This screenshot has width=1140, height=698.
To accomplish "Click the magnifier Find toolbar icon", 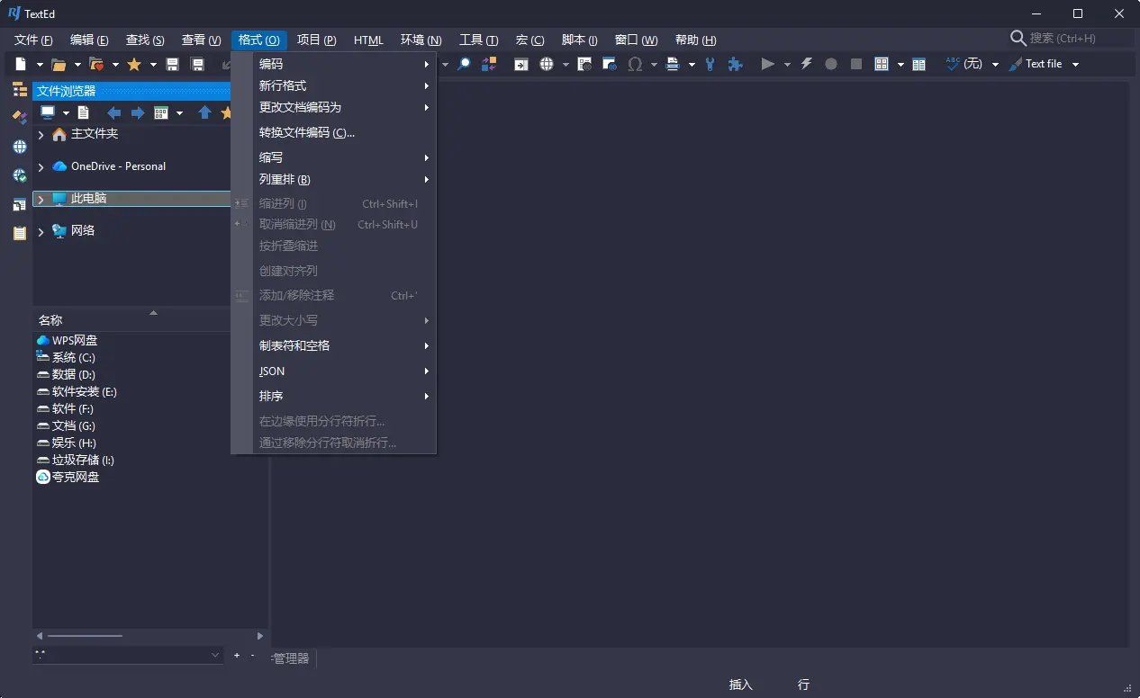I will [x=464, y=64].
